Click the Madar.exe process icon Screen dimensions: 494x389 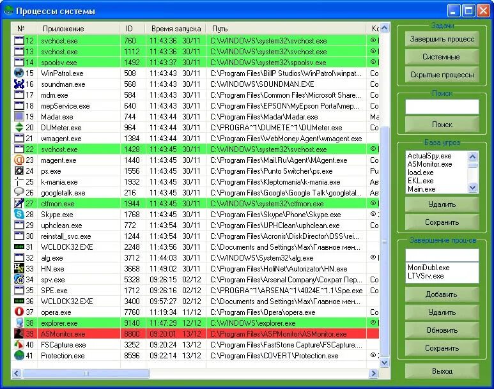coord(19,116)
